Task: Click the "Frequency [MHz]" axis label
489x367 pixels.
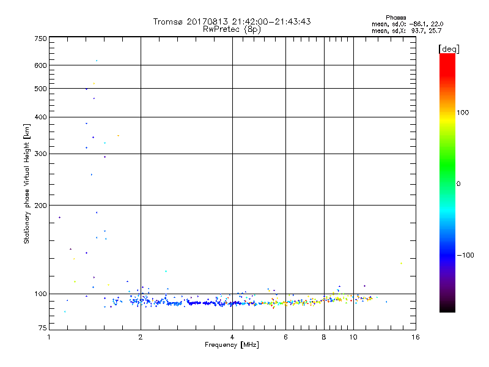Action: click(232, 345)
